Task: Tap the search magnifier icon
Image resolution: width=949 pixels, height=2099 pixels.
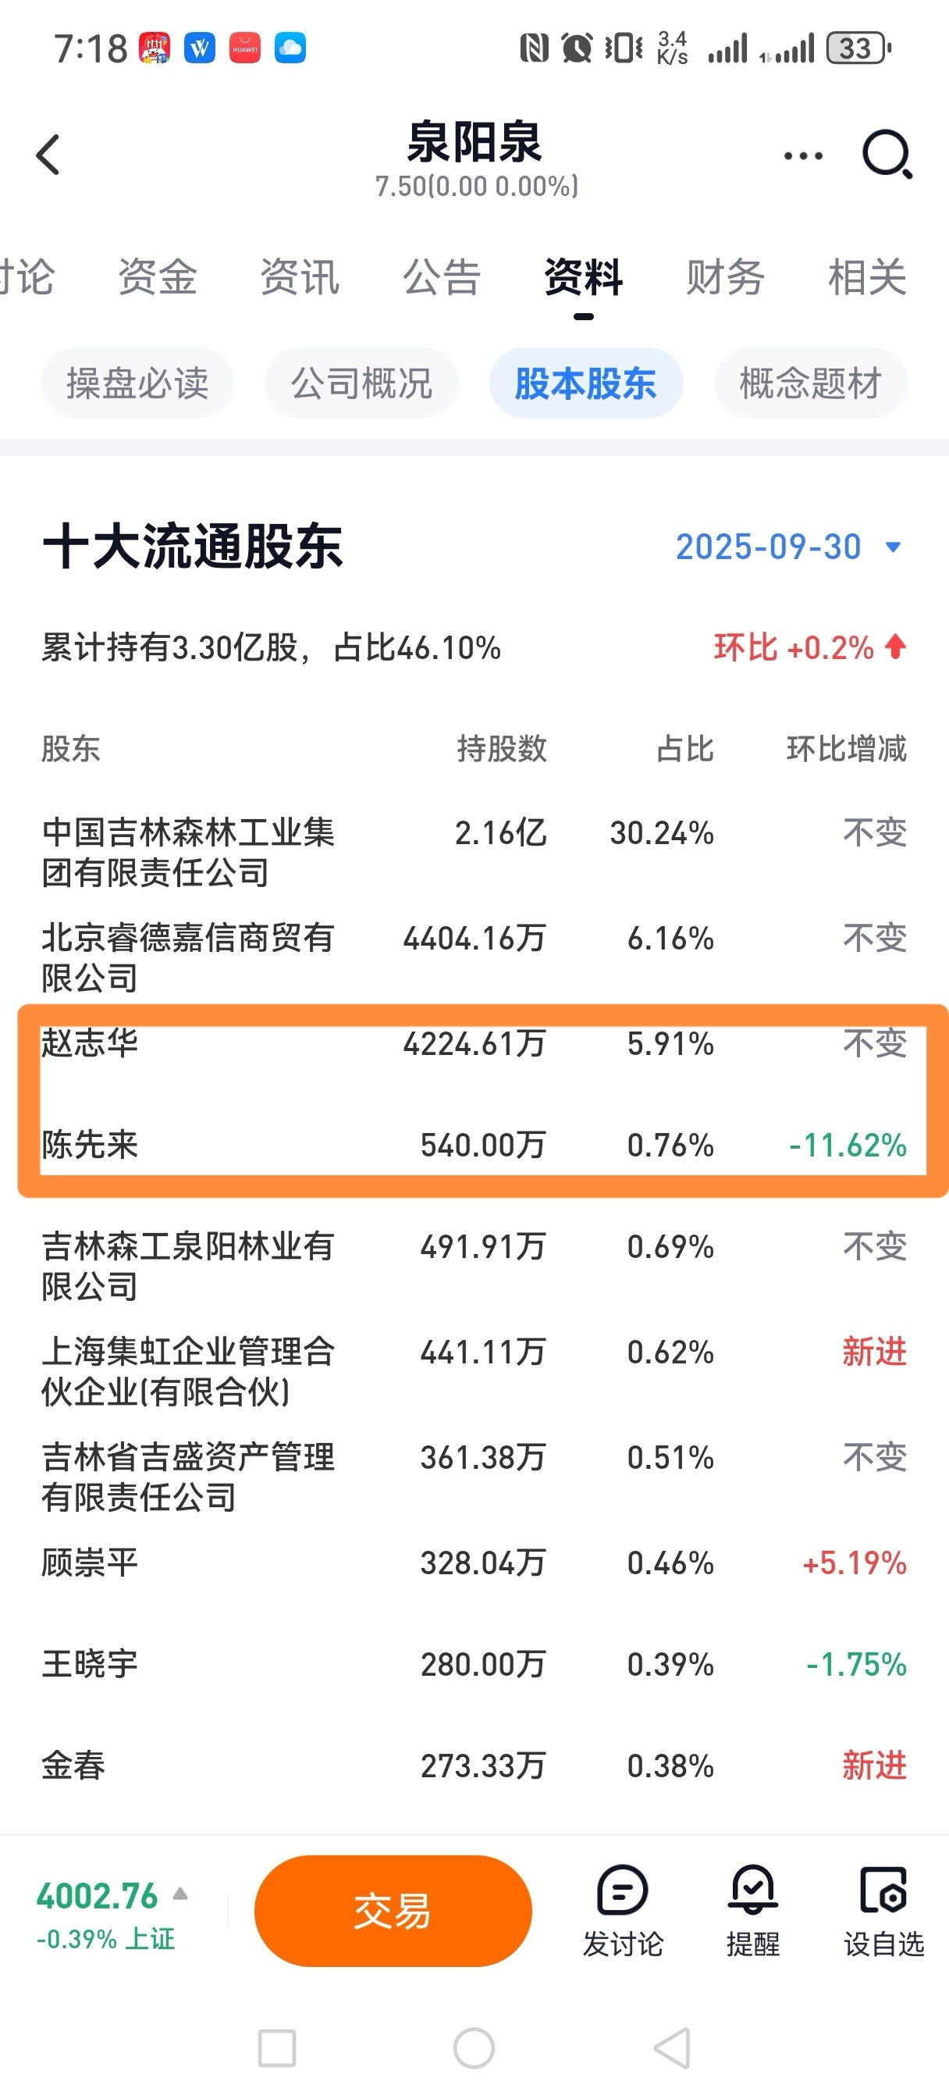Action: pos(887,154)
